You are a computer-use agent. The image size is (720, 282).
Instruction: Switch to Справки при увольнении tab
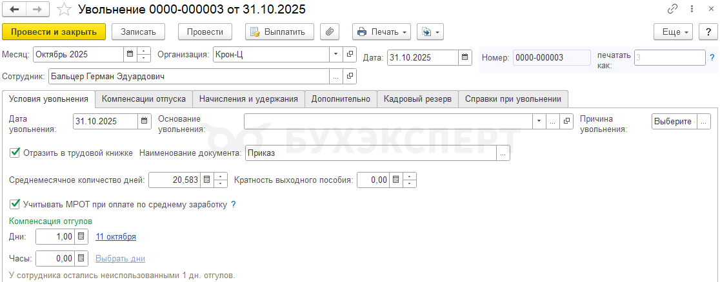514,99
